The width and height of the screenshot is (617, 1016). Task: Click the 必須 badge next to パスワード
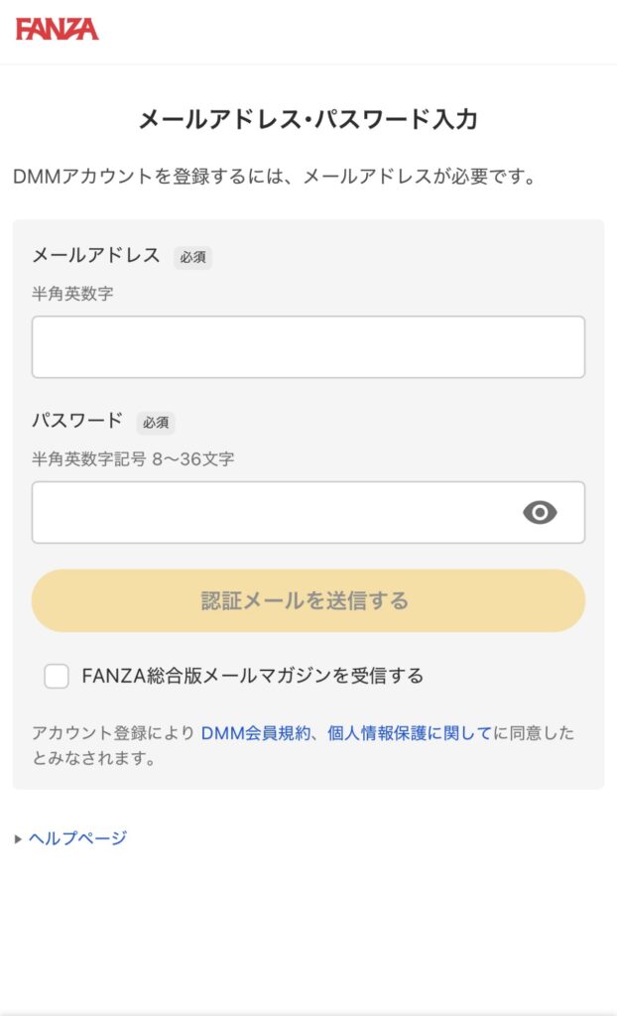[156, 422]
